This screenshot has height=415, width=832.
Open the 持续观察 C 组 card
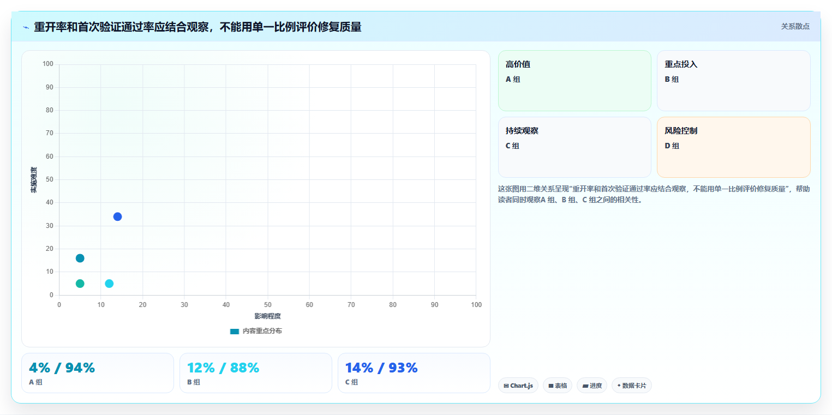click(574, 147)
